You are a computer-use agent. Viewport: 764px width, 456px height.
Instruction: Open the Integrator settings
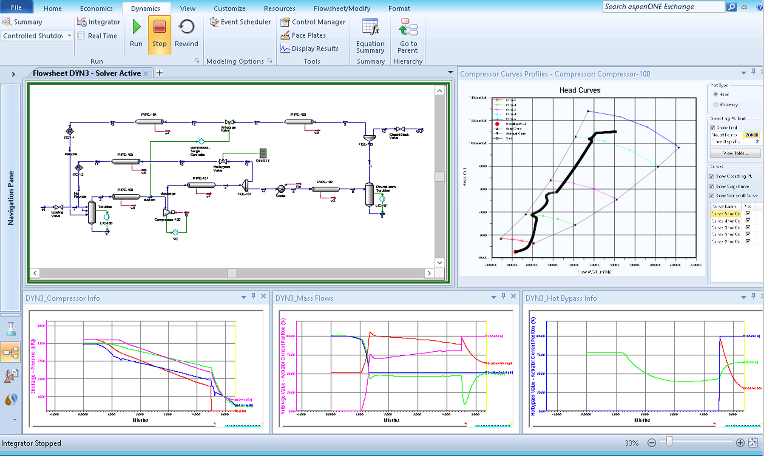99,22
